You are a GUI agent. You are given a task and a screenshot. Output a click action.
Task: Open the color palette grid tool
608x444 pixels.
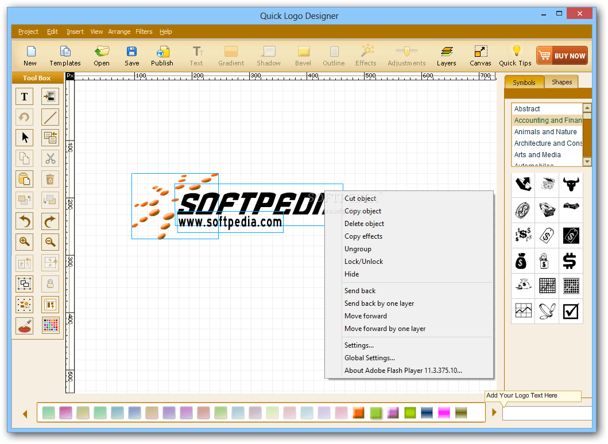(51, 325)
